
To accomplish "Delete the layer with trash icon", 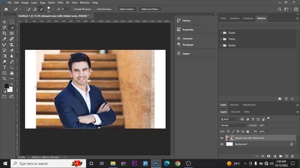I will pyautogui.click(x=292, y=156).
